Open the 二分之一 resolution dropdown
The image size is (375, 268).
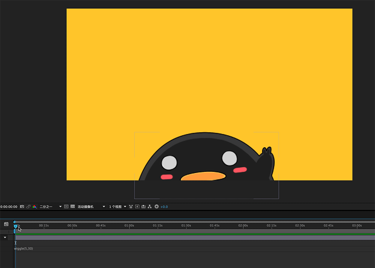pyautogui.click(x=51, y=207)
